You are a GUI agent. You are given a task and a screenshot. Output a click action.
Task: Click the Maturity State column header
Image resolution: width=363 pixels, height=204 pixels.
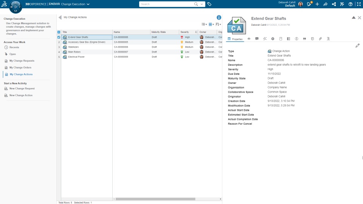(164, 32)
